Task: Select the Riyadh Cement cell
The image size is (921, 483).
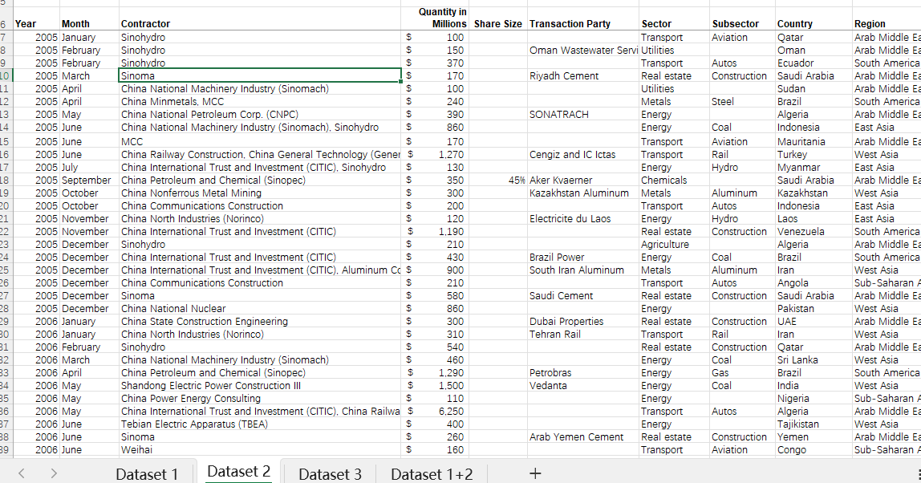Action: pyautogui.click(x=583, y=75)
